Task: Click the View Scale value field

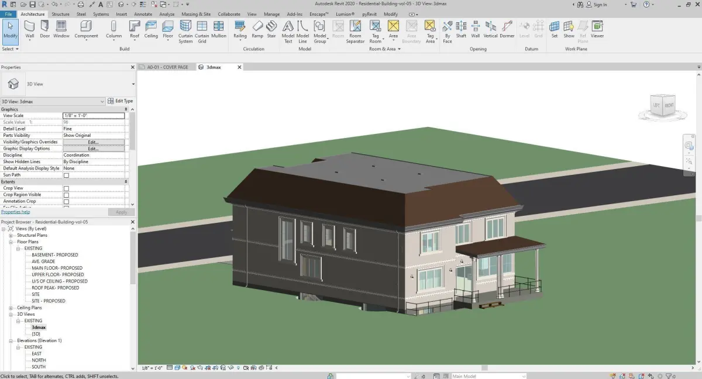Action: click(94, 116)
